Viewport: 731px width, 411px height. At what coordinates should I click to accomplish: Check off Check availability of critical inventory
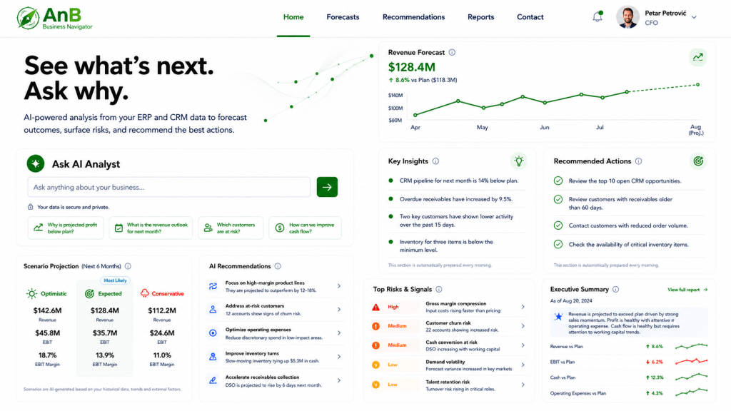(x=558, y=244)
